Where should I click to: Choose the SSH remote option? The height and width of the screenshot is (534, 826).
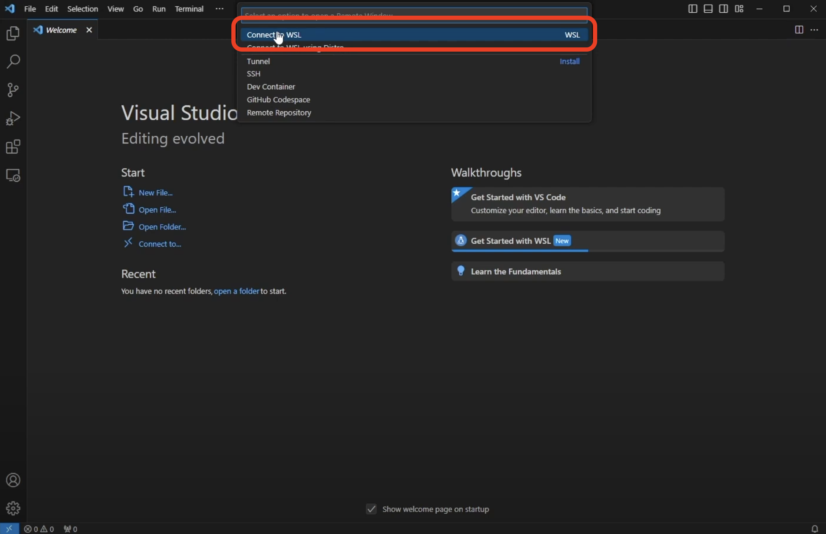tap(414, 74)
